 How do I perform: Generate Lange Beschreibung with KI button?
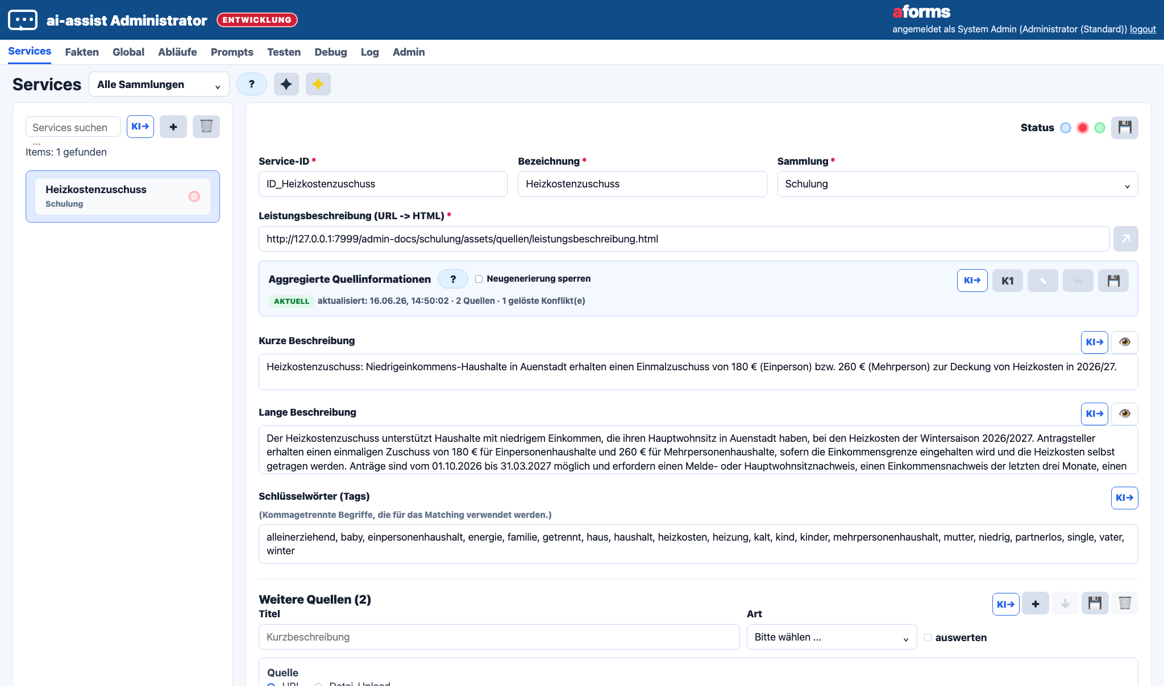[1095, 414]
